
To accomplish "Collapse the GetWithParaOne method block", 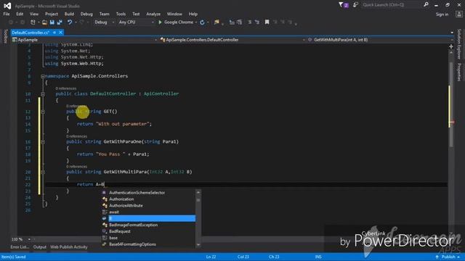I will (43, 142).
